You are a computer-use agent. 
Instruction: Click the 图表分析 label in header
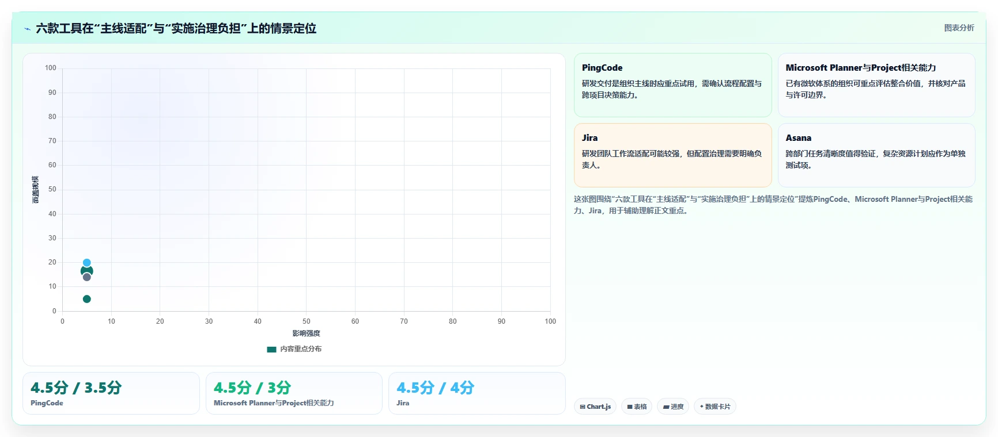[959, 28]
